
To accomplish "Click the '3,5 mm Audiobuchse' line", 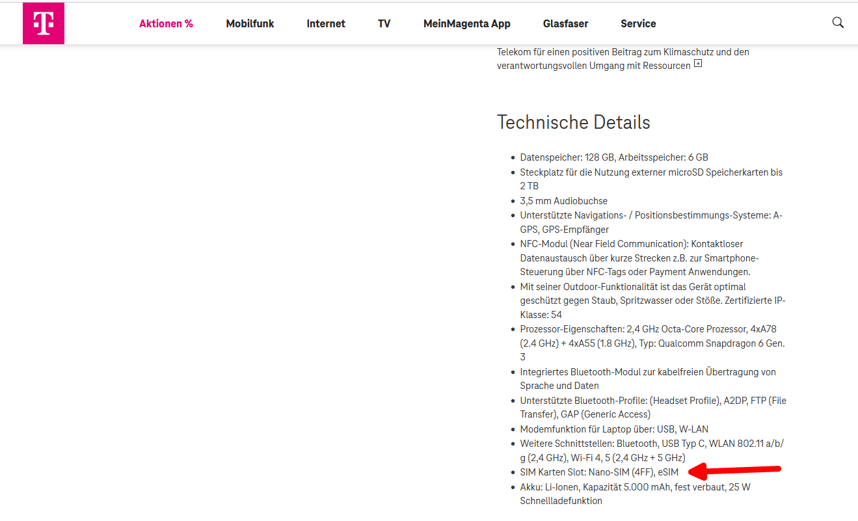I will [564, 201].
